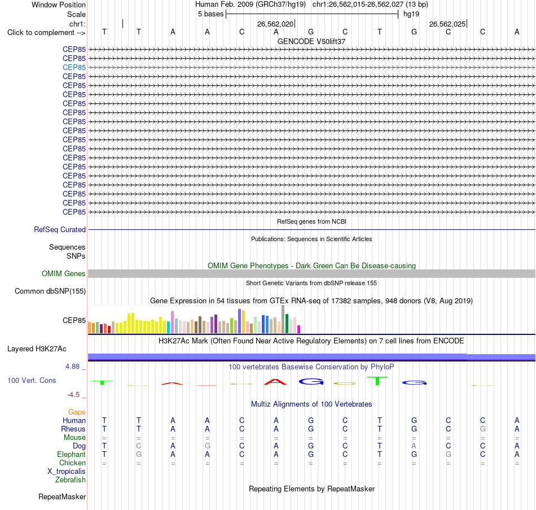Click 'Human Feb. 2009 (GRCh37/hg19)' assembly text
Image resolution: width=536 pixels, height=510 pixels.
(x=250, y=5)
